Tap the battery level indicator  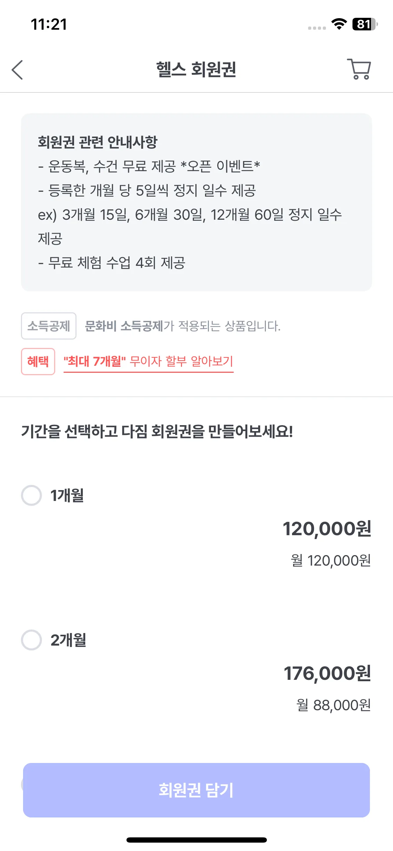click(x=365, y=24)
